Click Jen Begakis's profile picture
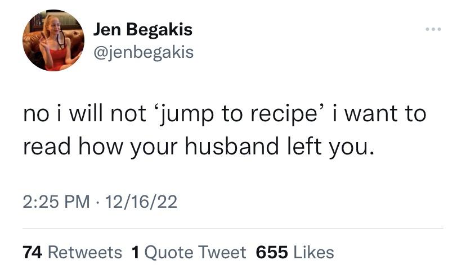Image resolution: width=466 pixels, height=274 pixels. pos(53,40)
